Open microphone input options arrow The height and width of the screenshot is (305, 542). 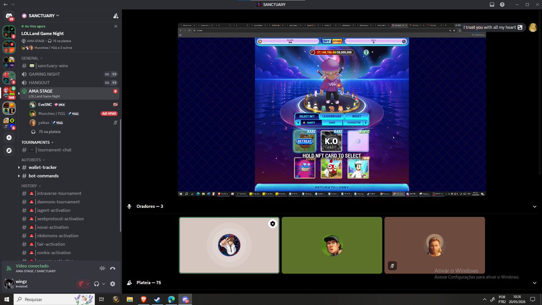pyautogui.click(x=88, y=284)
